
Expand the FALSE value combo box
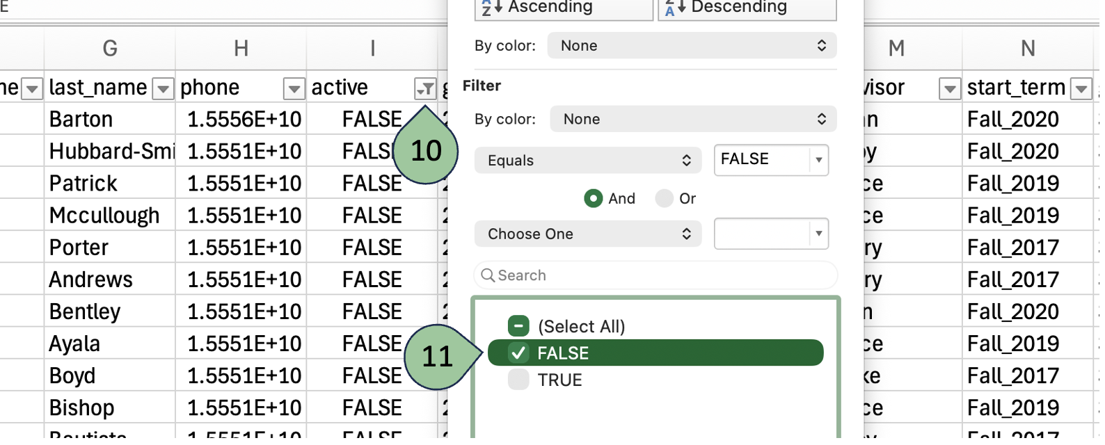(819, 160)
